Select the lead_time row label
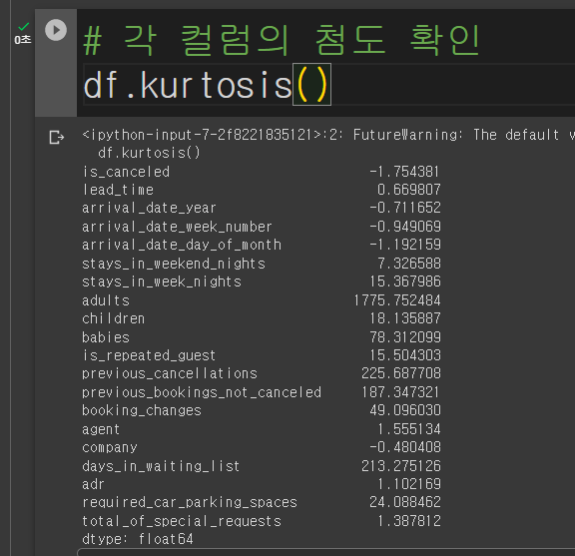The image size is (575, 556). coord(118,190)
